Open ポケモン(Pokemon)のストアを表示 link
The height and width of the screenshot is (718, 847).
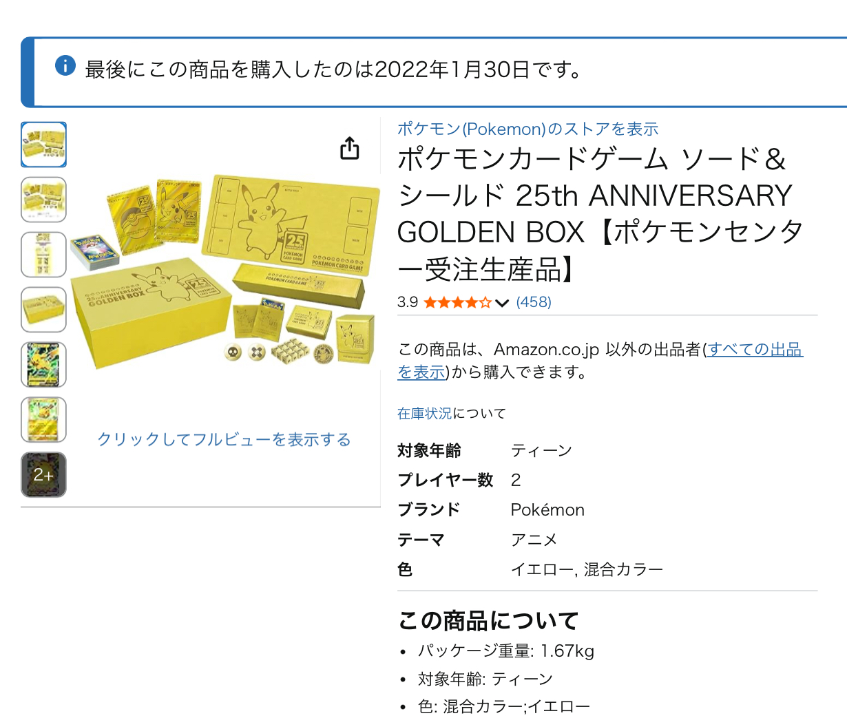(527, 129)
